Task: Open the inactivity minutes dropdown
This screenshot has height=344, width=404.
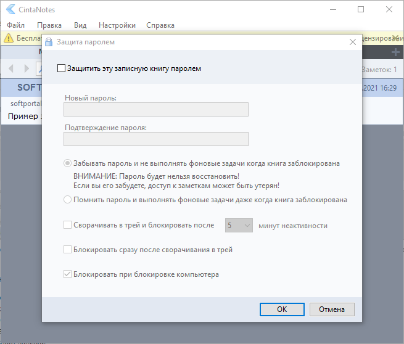Action: click(x=239, y=225)
